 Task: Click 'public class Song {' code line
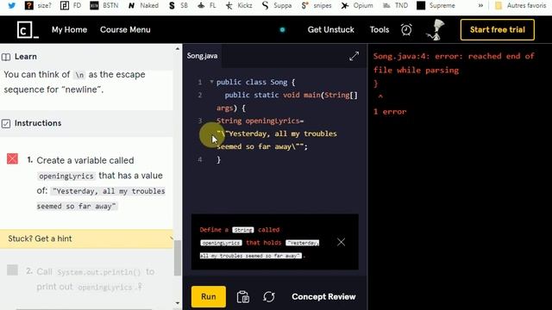[x=255, y=83]
